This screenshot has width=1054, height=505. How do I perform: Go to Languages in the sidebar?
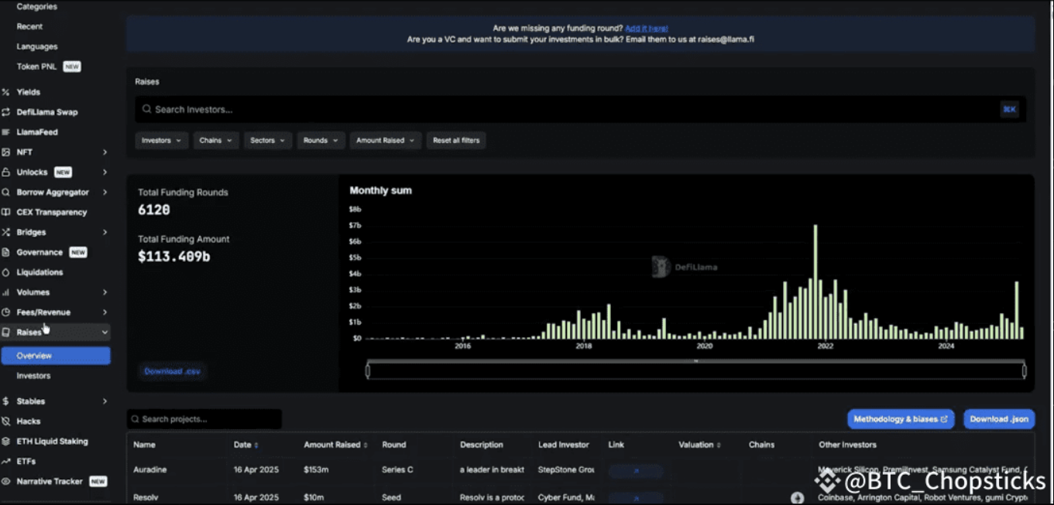pos(36,46)
